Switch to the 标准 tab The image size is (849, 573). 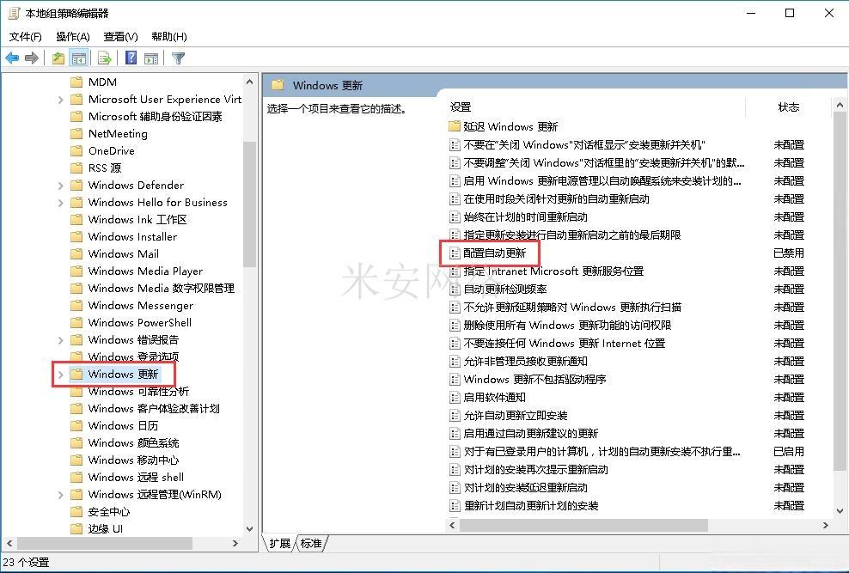click(311, 543)
